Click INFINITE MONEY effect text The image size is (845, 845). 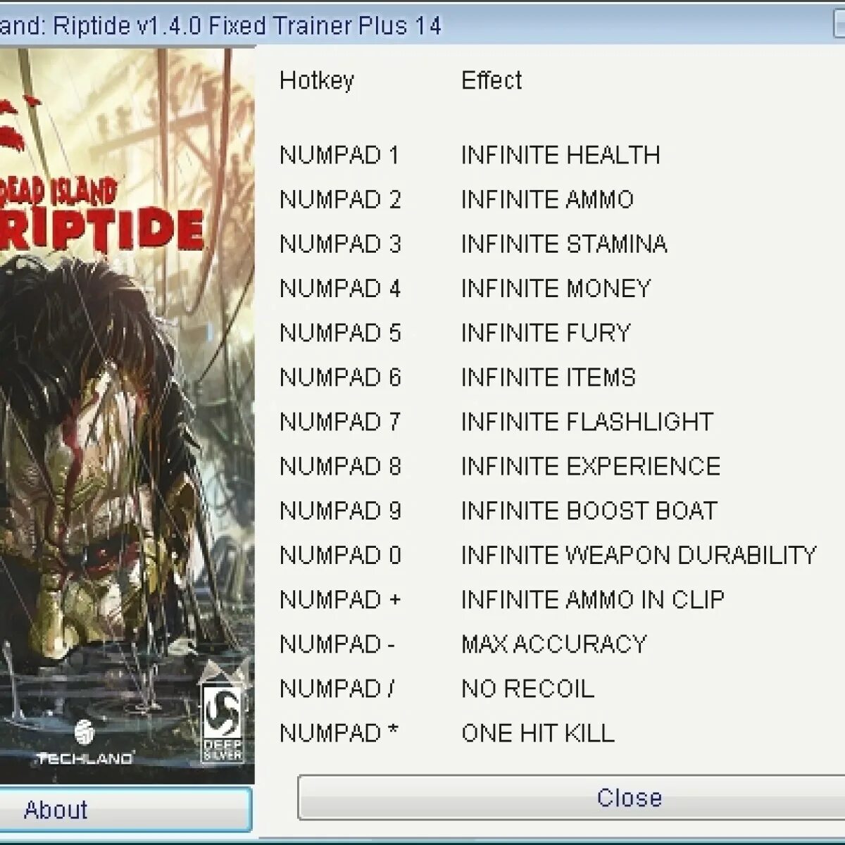556,288
